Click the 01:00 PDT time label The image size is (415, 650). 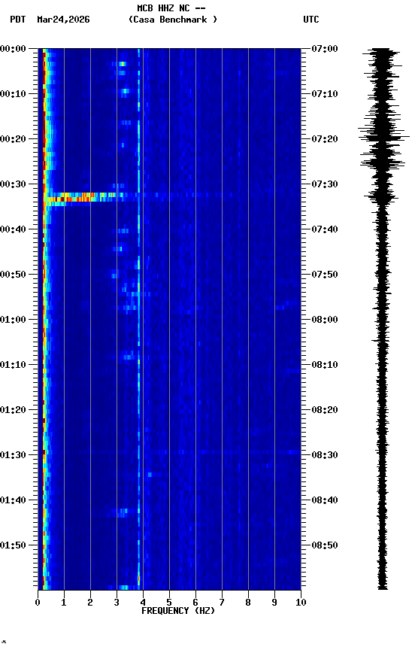(13, 320)
